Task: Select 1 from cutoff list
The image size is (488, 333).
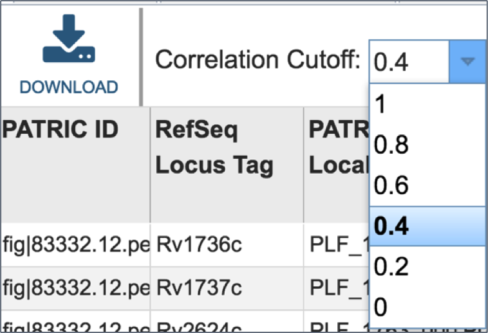Action: point(427,104)
